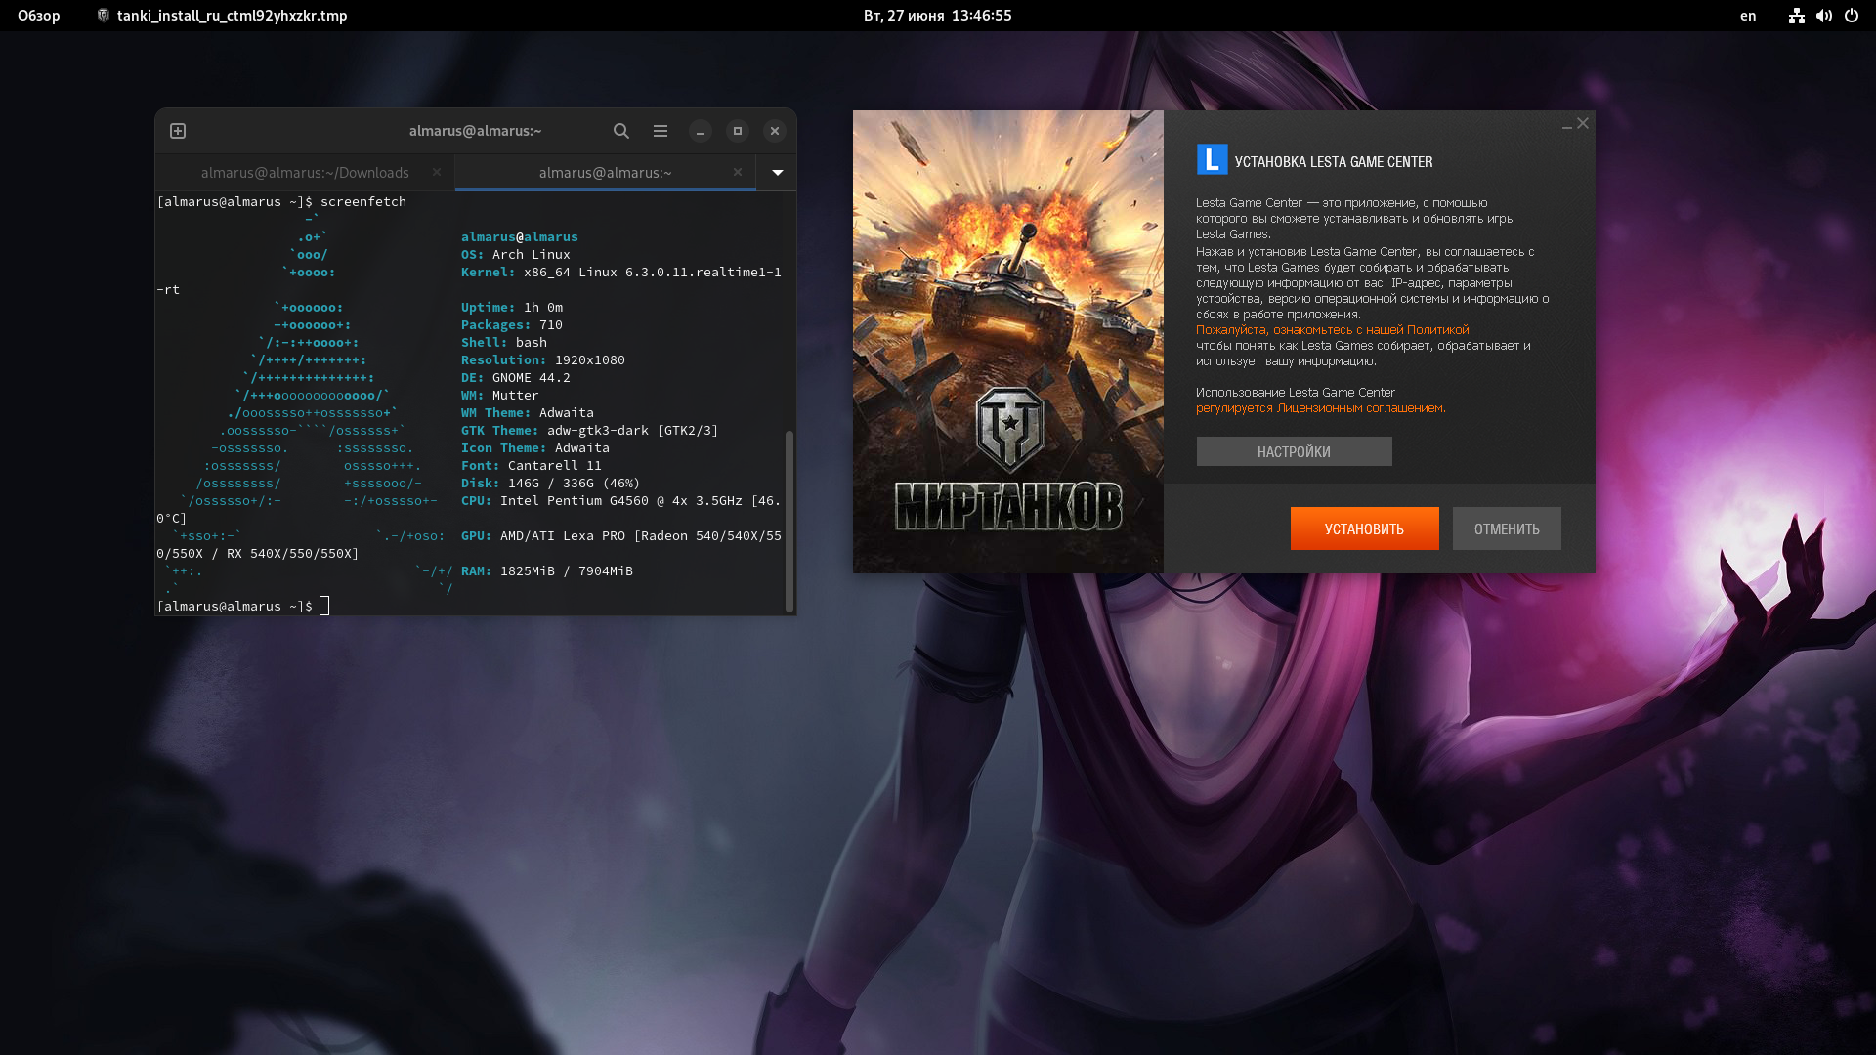Close the Lesta Game Center installer
The image size is (1876, 1055).
(1583, 123)
